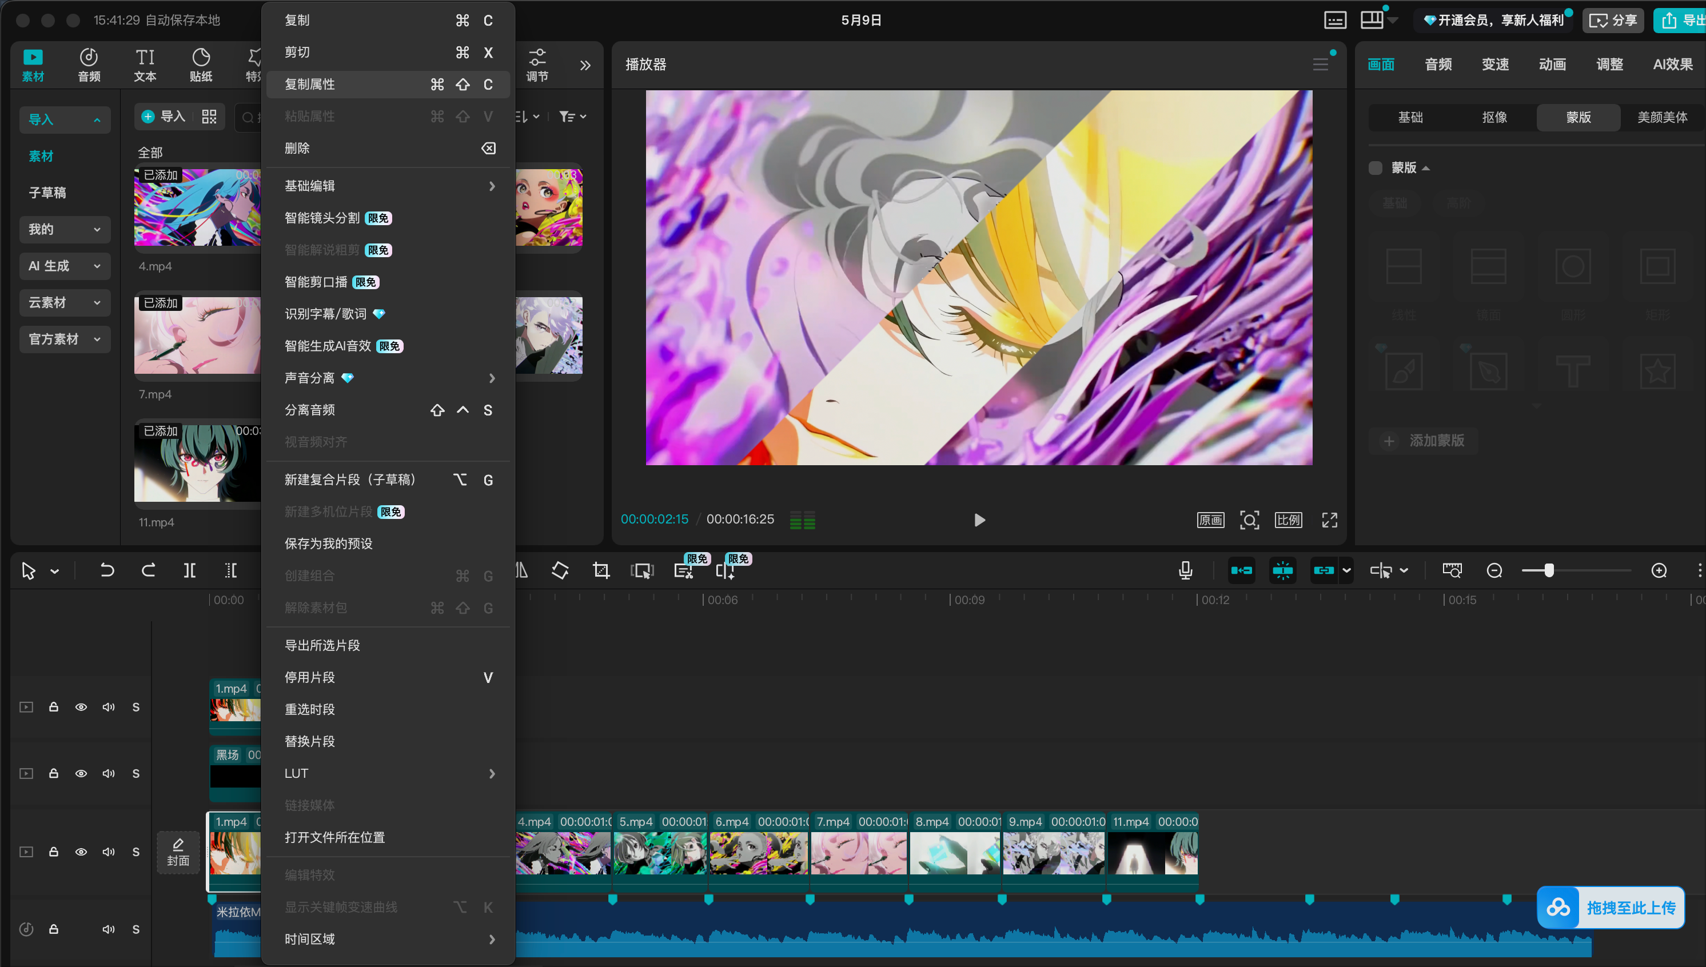Screen dimensions: 1706x967
Task: Zoom out the timeline with minus icon
Action: pyautogui.click(x=1494, y=570)
